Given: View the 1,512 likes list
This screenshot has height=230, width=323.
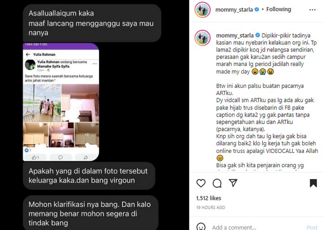Looking at the screenshot, I should [x=209, y=198].
